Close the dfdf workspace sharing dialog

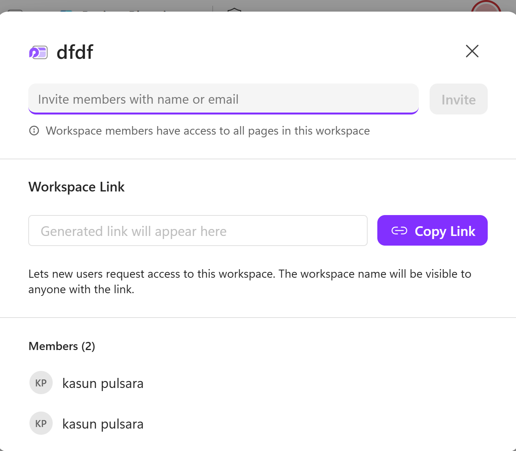(x=472, y=51)
